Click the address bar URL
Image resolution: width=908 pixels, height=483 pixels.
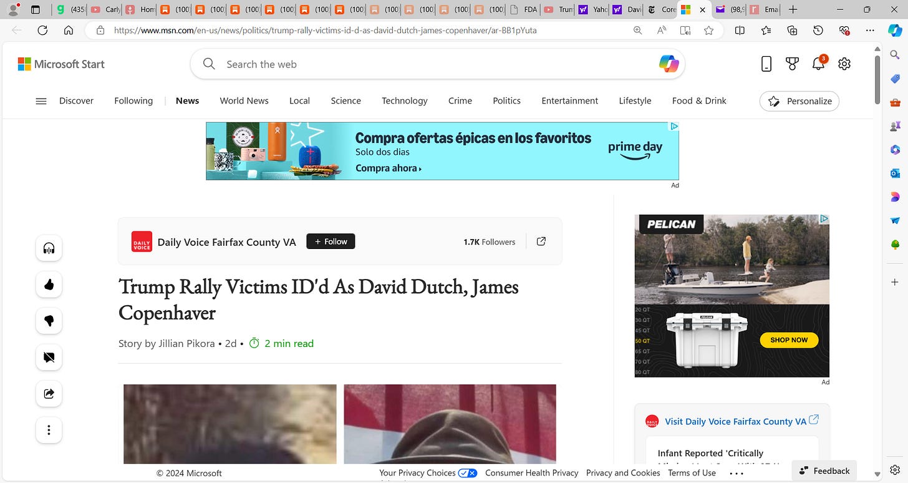(325, 30)
